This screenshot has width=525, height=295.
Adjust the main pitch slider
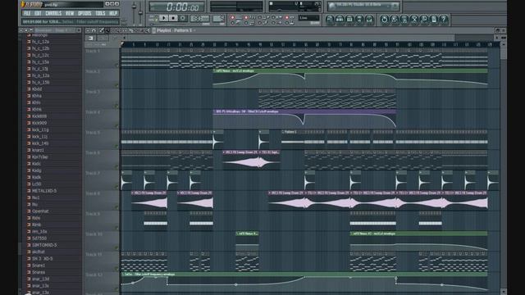(x=141, y=12)
